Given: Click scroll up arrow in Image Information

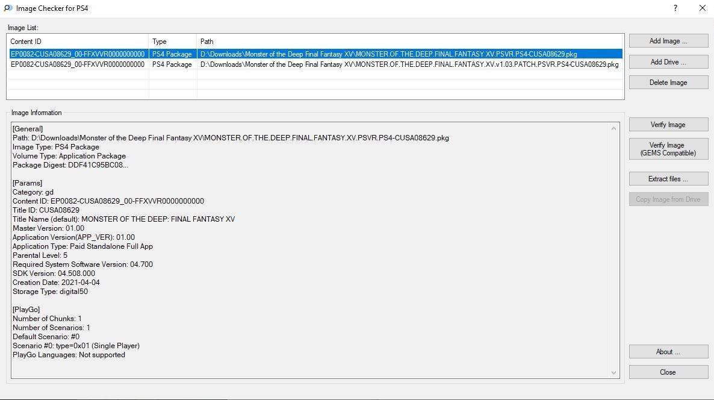Looking at the screenshot, I should pyautogui.click(x=613, y=128).
